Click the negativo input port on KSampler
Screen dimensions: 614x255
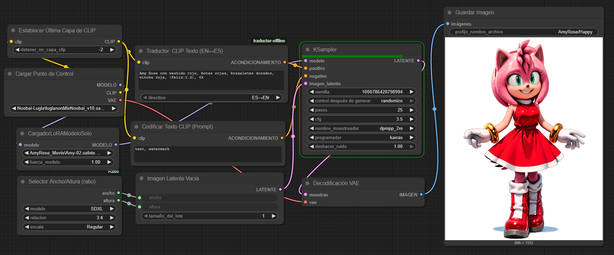click(306, 76)
